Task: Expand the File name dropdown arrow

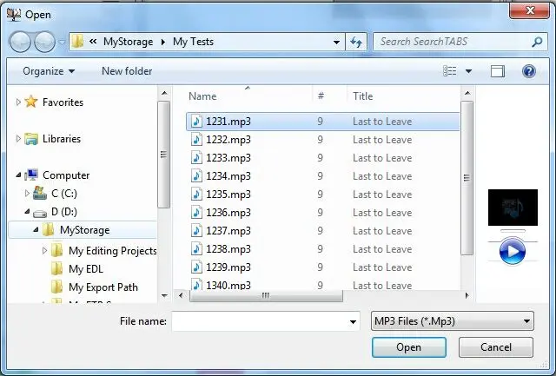Action: (x=353, y=322)
